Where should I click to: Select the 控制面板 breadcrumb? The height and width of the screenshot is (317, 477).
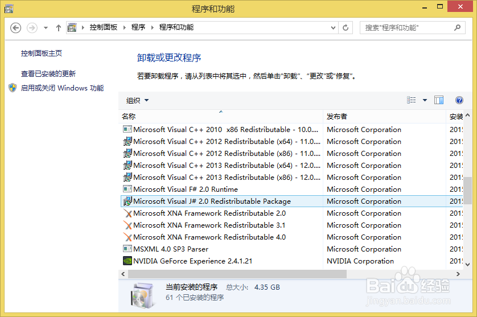pyautogui.click(x=104, y=27)
